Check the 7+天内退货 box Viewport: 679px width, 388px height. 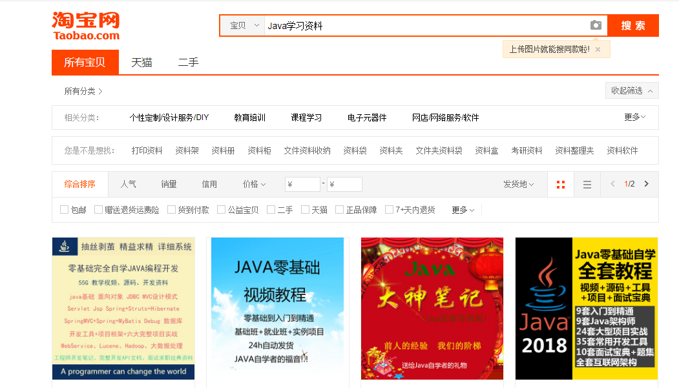[x=390, y=210]
